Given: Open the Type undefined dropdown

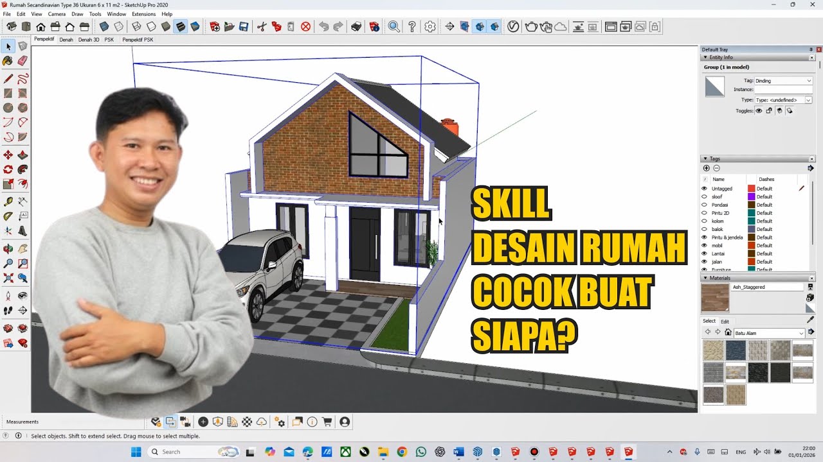Looking at the screenshot, I should click(x=783, y=100).
